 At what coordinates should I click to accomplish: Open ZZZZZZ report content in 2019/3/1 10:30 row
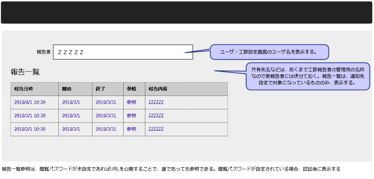tap(156, 116)
